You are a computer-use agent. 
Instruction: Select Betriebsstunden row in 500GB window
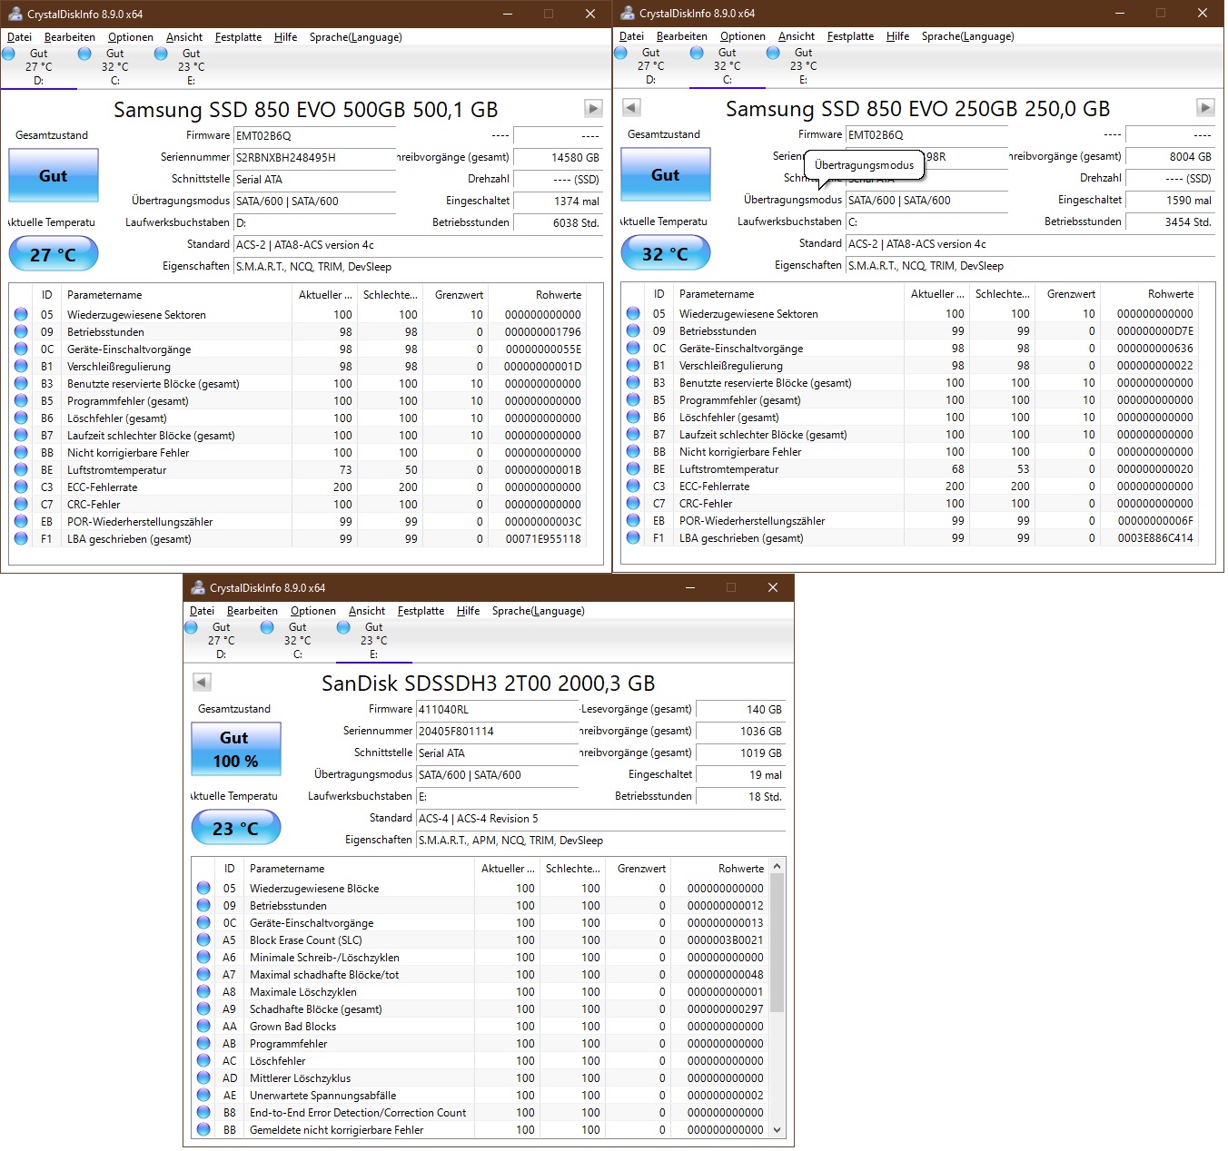(297, 332)
